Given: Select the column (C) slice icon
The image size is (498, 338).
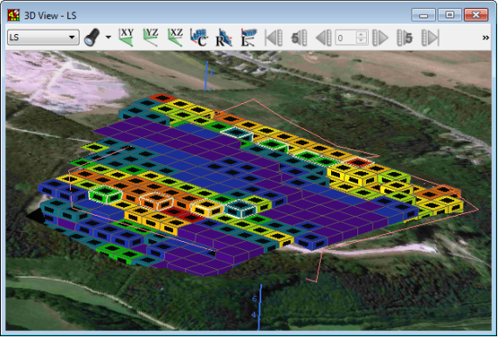Looking at the screenshot, I should [x=199, y=38].
